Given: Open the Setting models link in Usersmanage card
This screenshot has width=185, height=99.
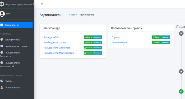Looking at the screenshot, I should pos(51,37).
